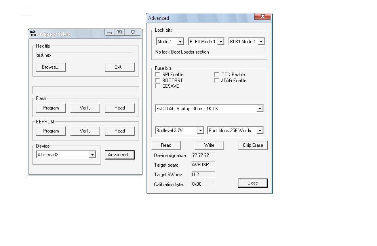Click the AVR icon in AVRprog title bar
This screenshot has height=246, width=377.
click(x=32, y=33)
